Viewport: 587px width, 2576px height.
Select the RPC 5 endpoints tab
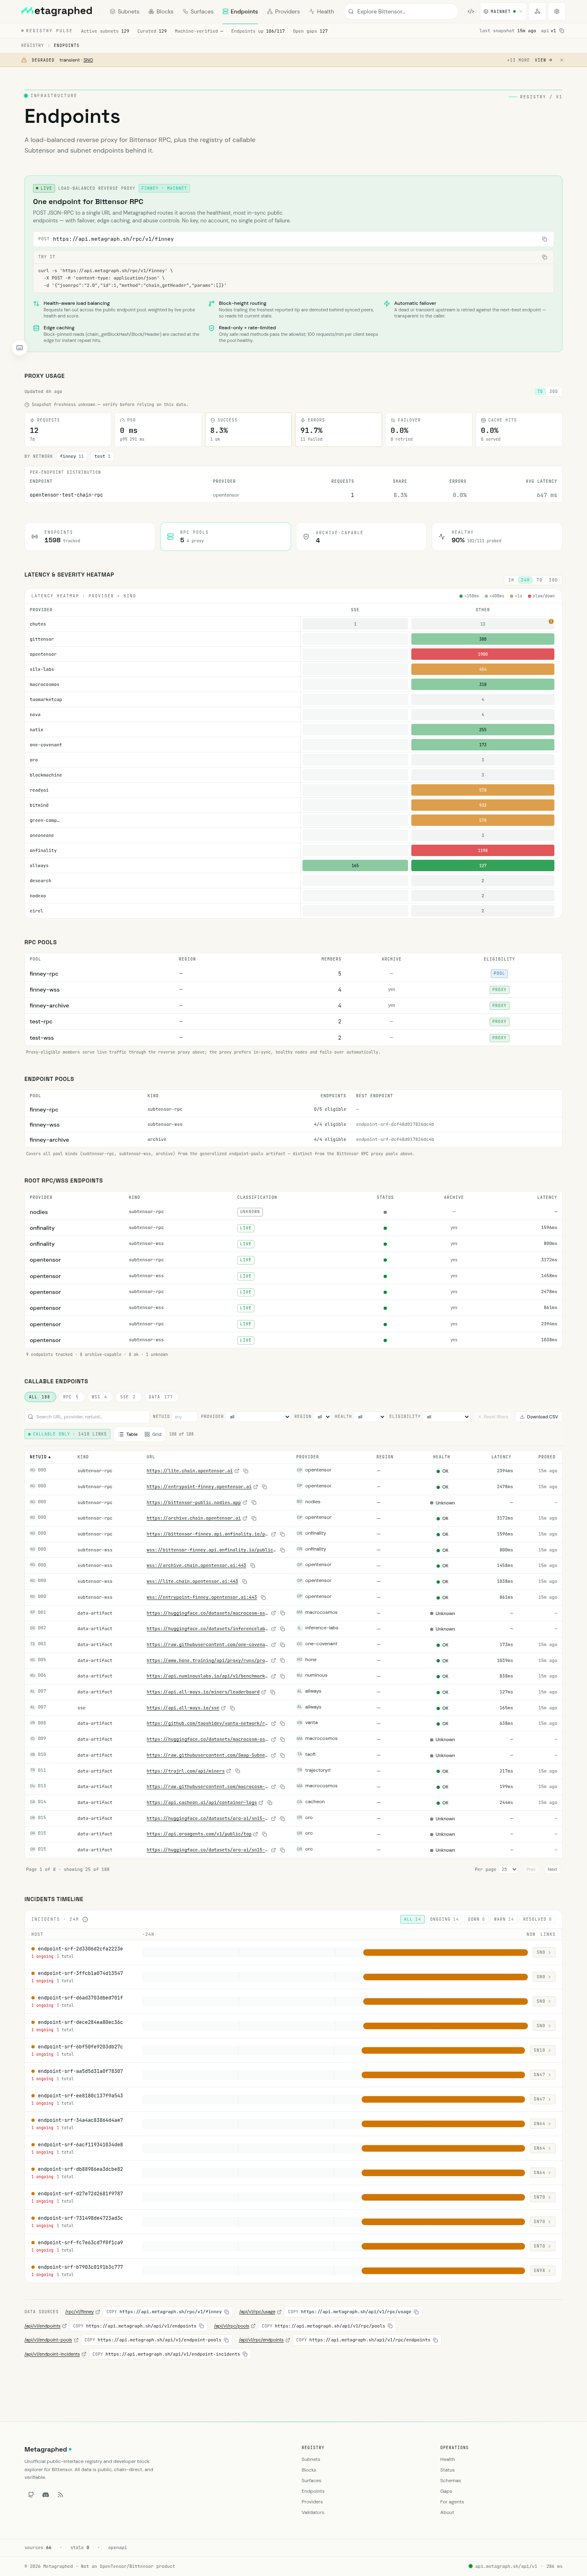pos(71,1397)
